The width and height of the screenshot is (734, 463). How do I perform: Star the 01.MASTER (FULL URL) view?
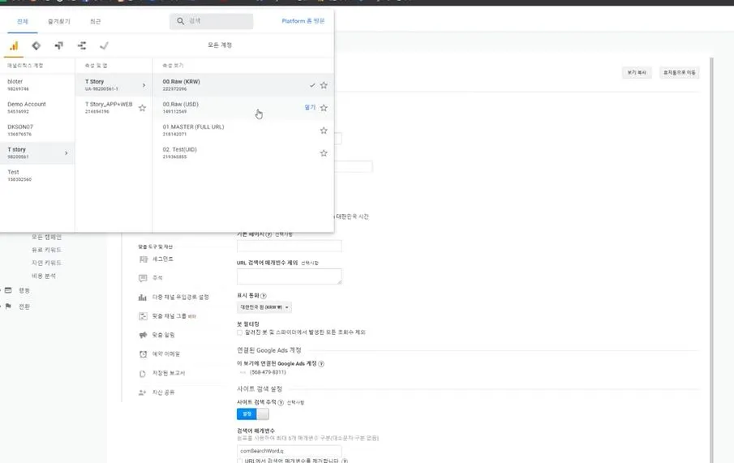coord(324,131)
